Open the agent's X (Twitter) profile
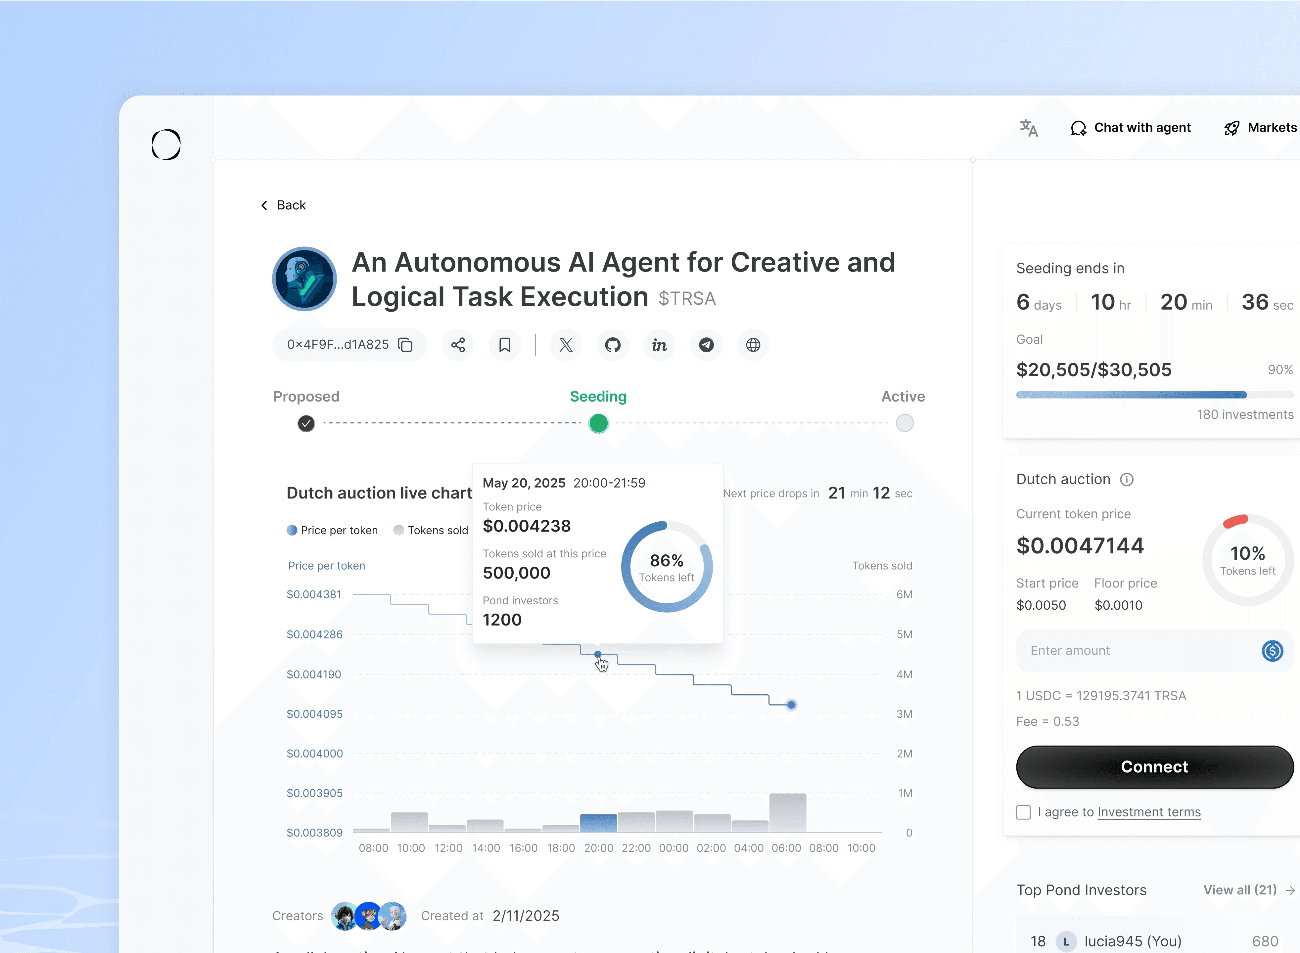The image size is (1300, 953). 566,345
